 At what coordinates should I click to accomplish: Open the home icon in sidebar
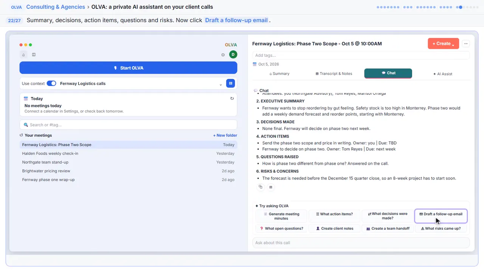(x=24, y=55)
